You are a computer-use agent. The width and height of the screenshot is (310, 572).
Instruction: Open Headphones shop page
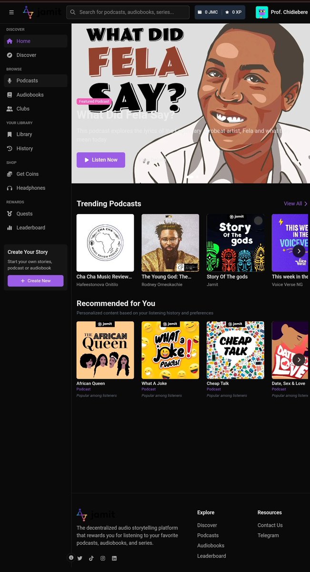[36, 188]
